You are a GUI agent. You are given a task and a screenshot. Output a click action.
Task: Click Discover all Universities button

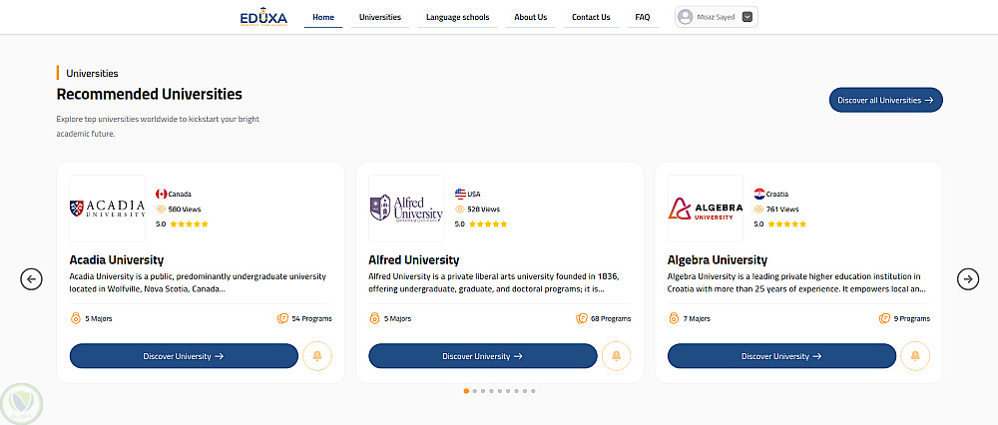[x=885, y=100]
